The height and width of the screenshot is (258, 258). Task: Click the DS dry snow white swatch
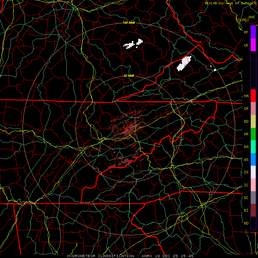coord(253,172)
